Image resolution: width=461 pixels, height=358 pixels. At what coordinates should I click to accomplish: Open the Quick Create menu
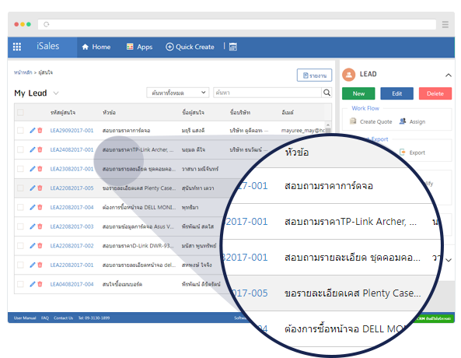(x=190, y=47)
